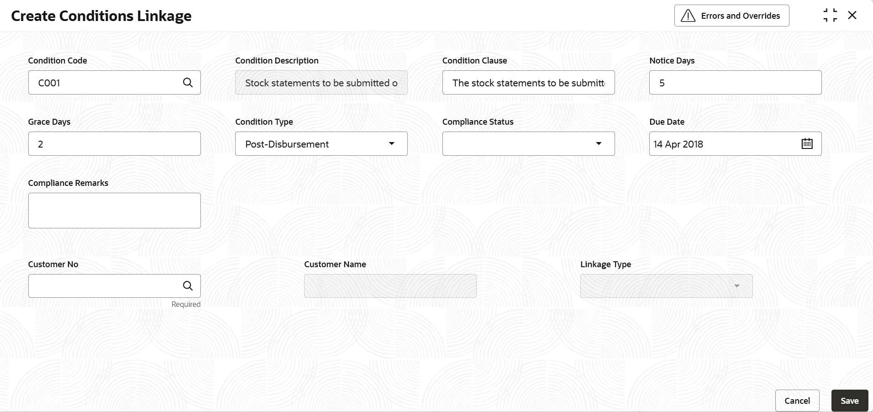This screenshot has height=412, width=873.
Task: Click the search icon in Condition Code field
Action: [188, 83]
